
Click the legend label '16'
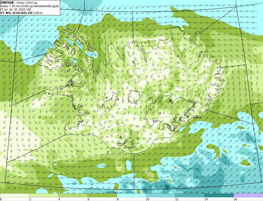tap(235, 199)
